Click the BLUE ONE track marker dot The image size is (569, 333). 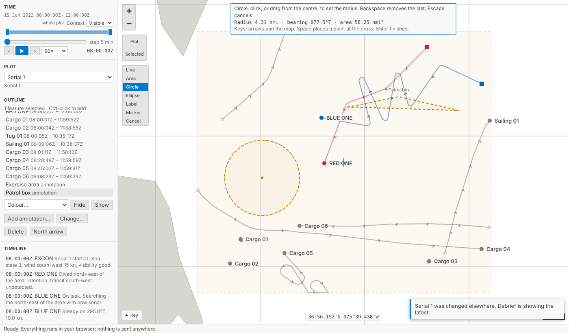(x=321, y=118)
